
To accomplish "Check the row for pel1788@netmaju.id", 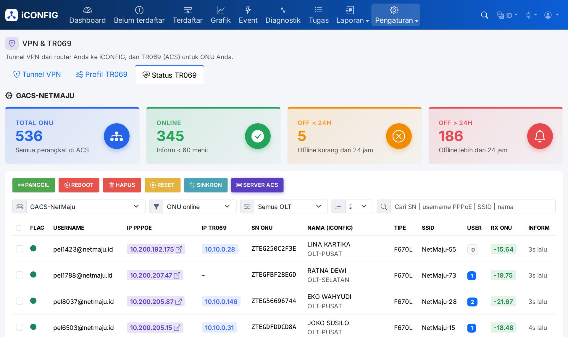I will (20, 275).
